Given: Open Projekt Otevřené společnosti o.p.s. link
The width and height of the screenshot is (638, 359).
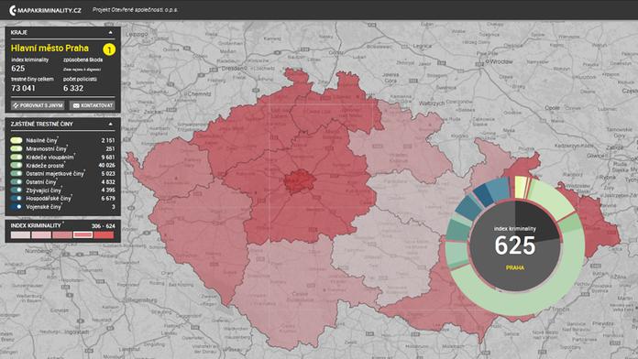Looking at the screenshot, I should [x=135, y=10].
